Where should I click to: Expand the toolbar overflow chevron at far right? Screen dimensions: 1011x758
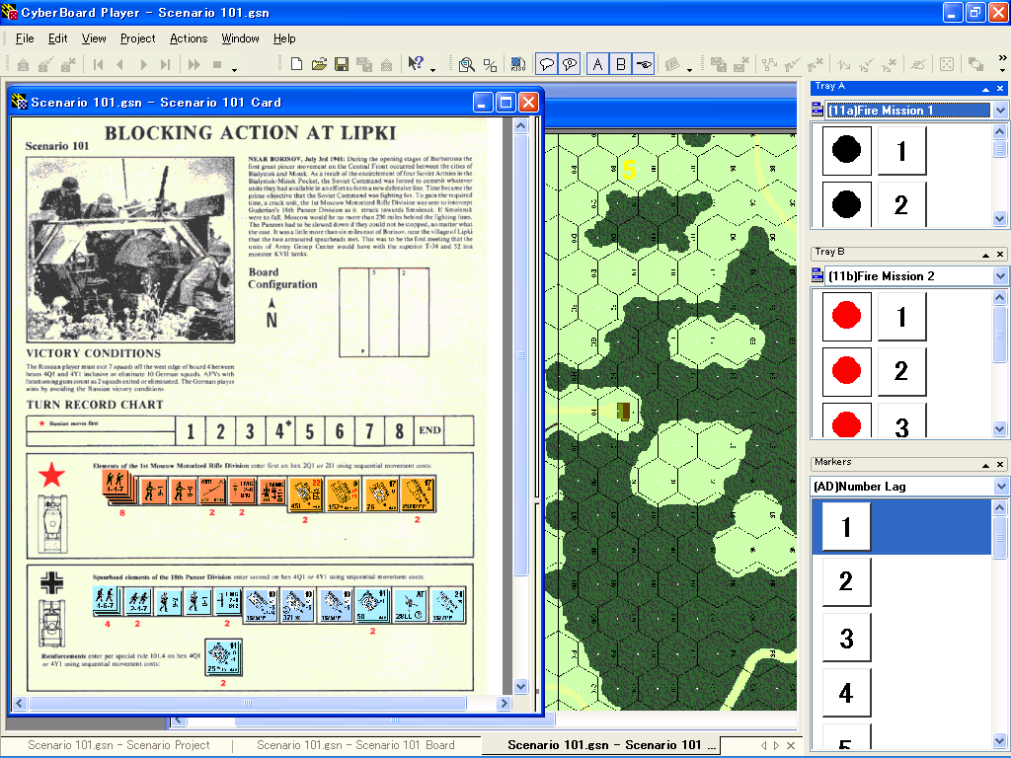point(1003,58)
